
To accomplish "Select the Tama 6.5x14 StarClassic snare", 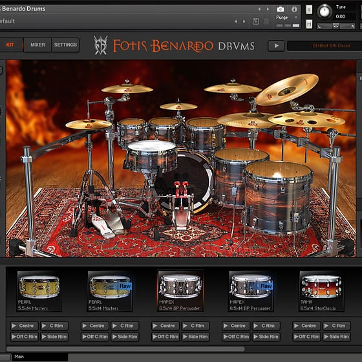I will point(322,292).
